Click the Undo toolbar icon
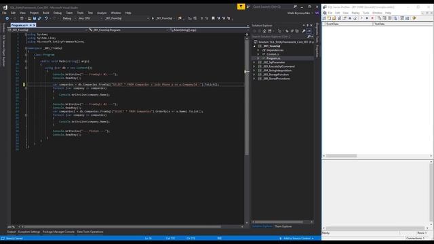 [46, 18]
